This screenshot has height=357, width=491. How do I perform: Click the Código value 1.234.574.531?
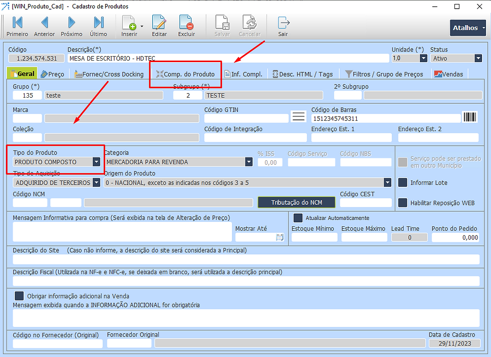36,58
